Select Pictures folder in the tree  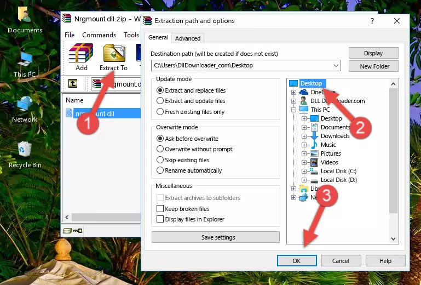pos(331,153)
